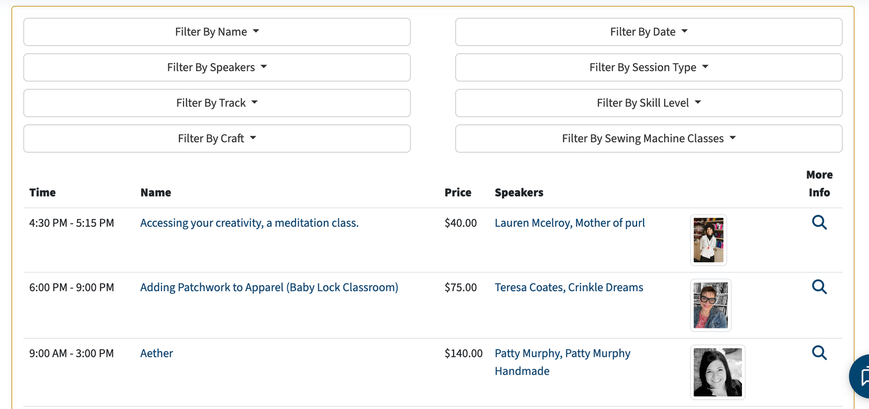Open Accessing your creativity class link

pos(249,223)
